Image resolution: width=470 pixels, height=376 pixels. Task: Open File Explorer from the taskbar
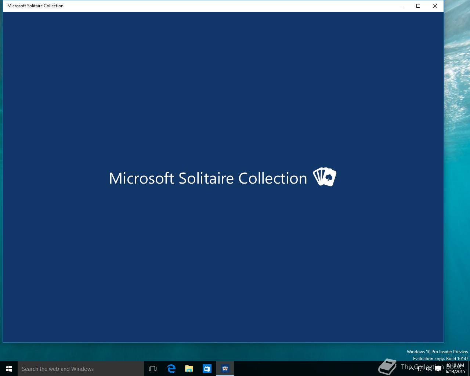189,369
